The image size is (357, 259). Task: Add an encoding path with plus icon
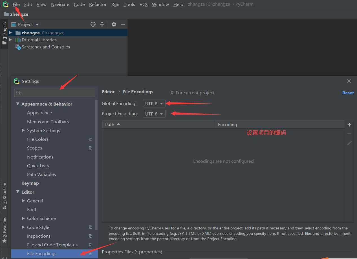349,125
